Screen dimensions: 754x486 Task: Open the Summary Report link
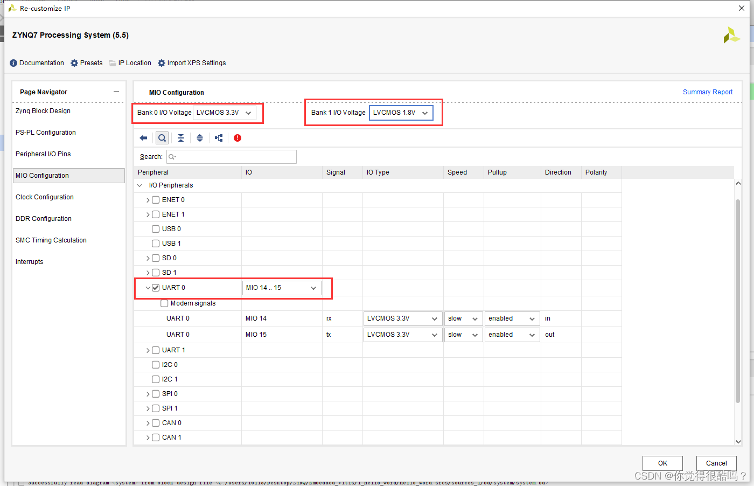click(708, 92)
